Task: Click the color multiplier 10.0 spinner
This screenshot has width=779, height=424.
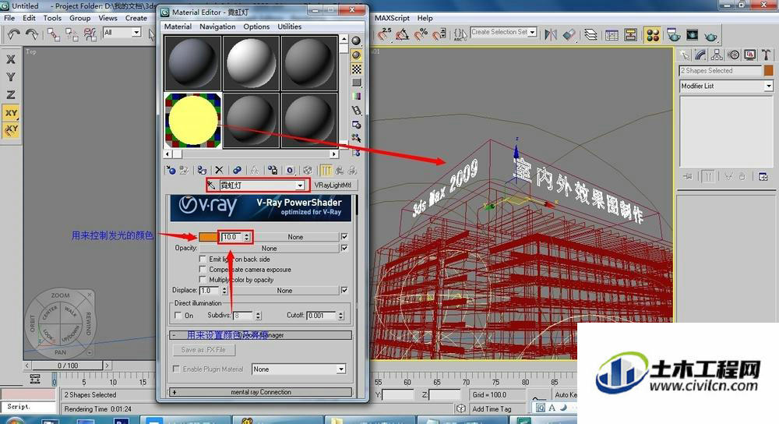Action: [246, 237]
